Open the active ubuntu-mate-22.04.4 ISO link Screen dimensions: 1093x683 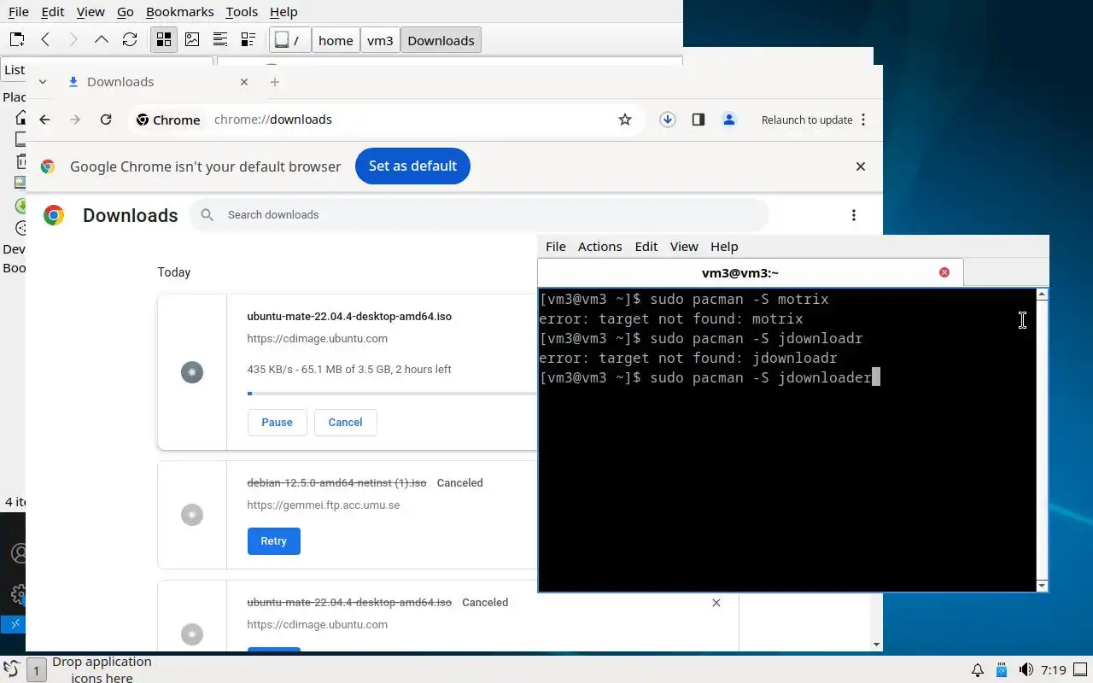click(349, 317)
